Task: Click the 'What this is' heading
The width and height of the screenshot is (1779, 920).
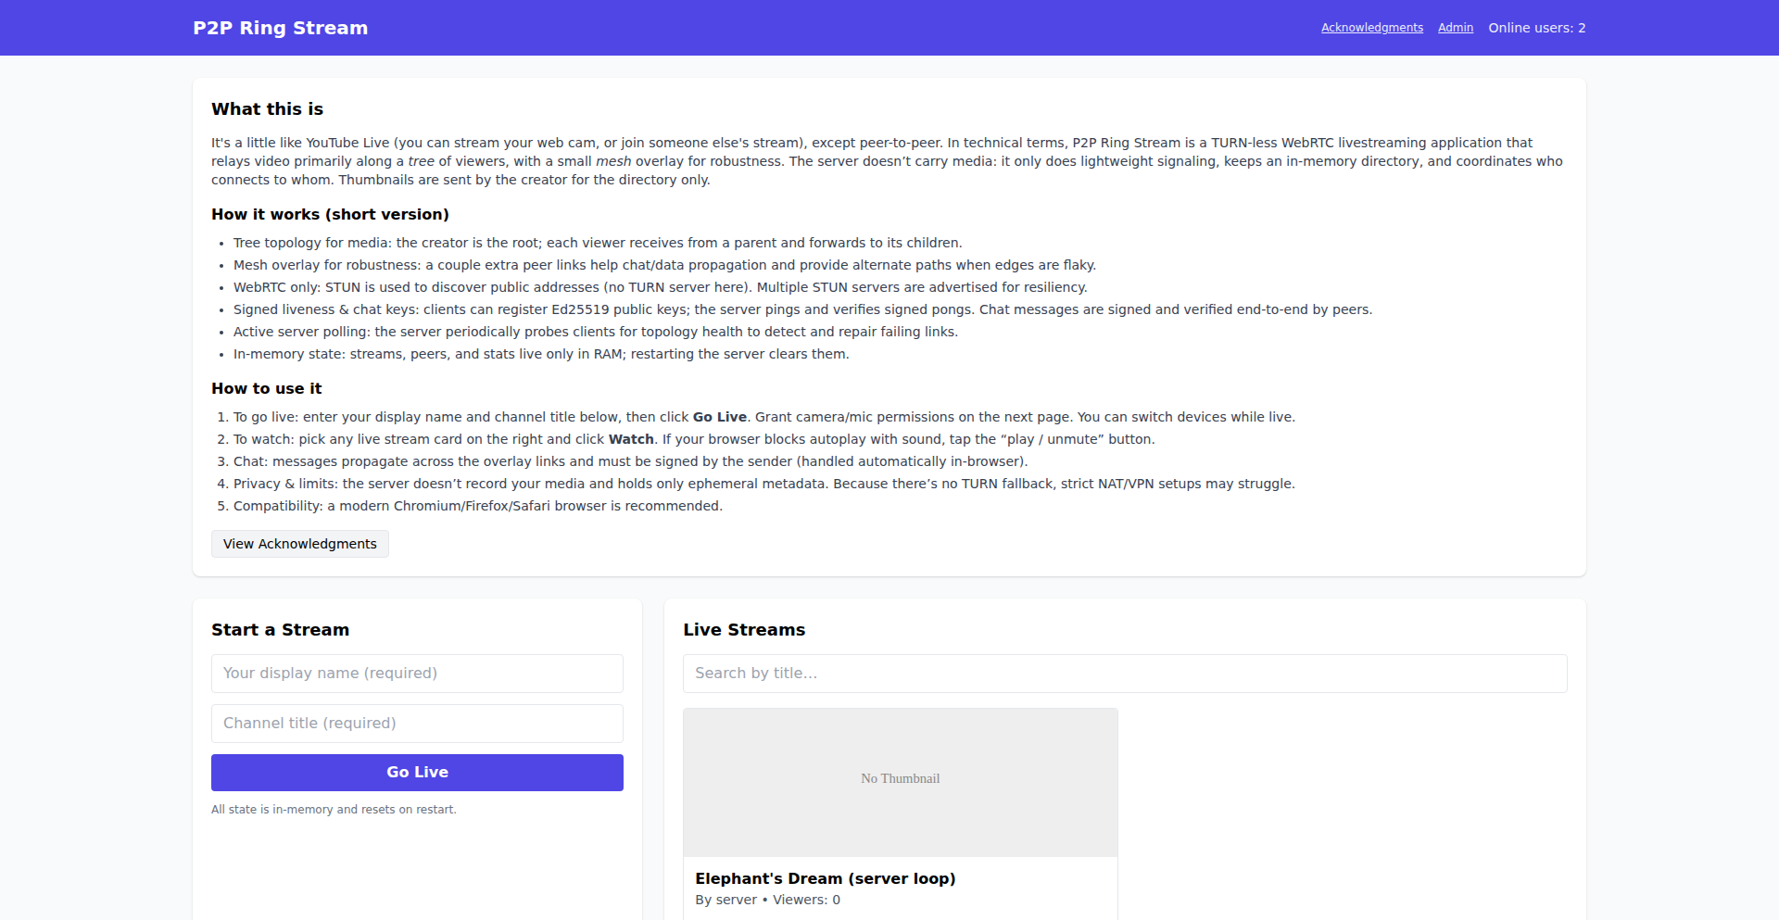Action: pos(267,108)
